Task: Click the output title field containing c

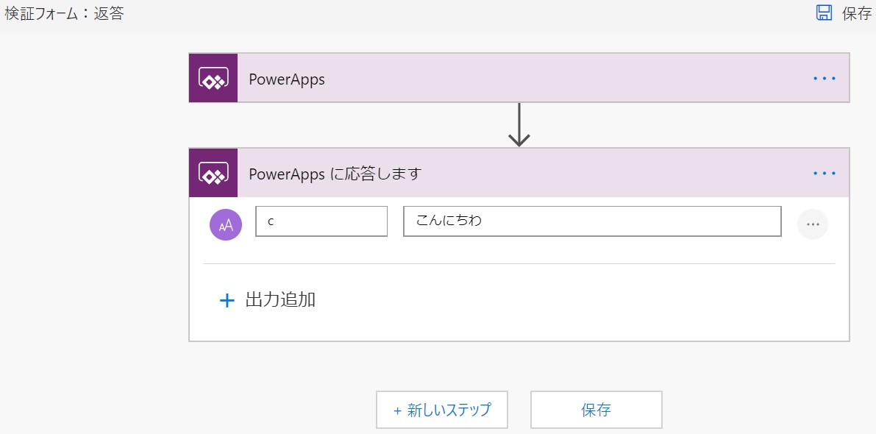Action: click(x=321, y=221)
